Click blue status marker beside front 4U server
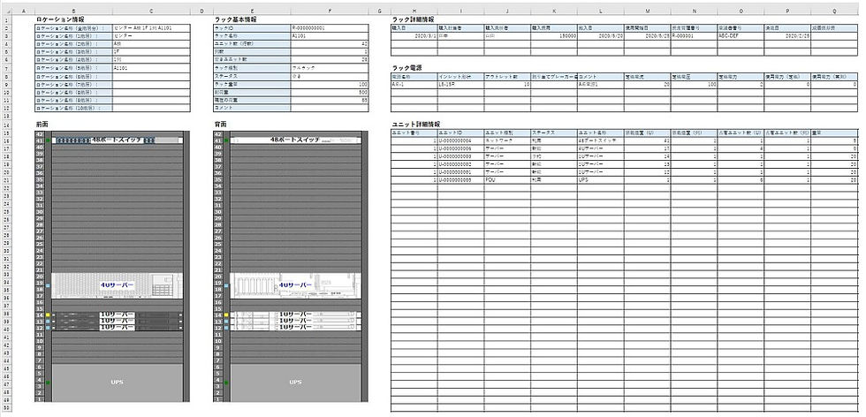 pos(48,286)
